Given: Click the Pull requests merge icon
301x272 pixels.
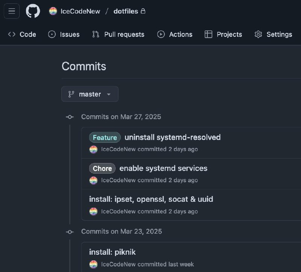Looking at the screenshot, I should (x=96, y=34).
